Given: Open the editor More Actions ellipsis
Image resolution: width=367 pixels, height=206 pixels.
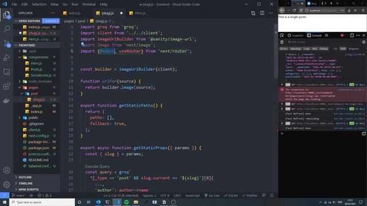Looking at the screenshot, I should point(271,13).
